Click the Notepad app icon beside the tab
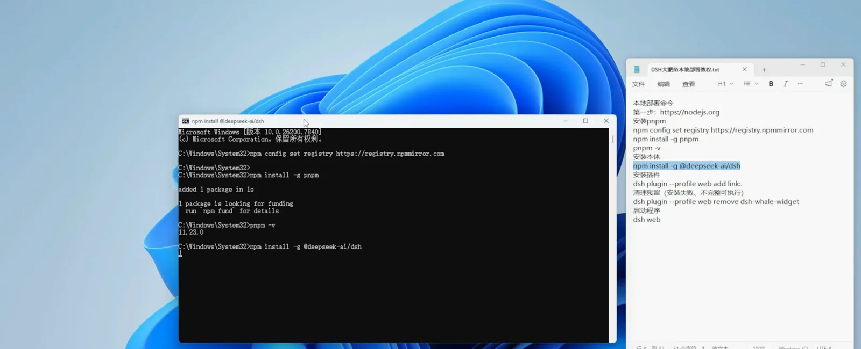This screenshot has height=349, width=861. tap(637, 69)
